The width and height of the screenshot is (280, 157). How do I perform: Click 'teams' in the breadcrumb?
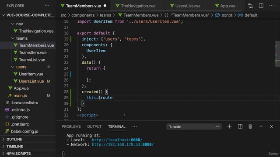point(105,15)
